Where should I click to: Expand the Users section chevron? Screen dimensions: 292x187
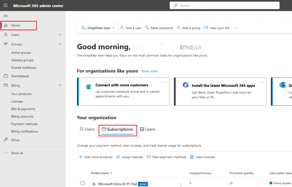(60, 35)
